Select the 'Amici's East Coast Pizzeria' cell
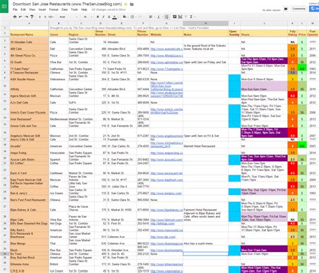This screenshot has width=319, height=273. tap(29, 110)
